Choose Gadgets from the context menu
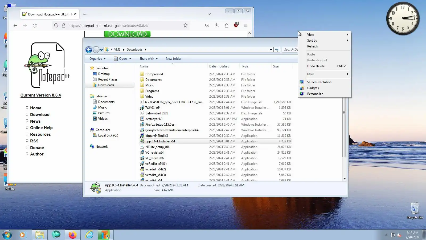This screenshot has height=240, width=426. point(325,88)
